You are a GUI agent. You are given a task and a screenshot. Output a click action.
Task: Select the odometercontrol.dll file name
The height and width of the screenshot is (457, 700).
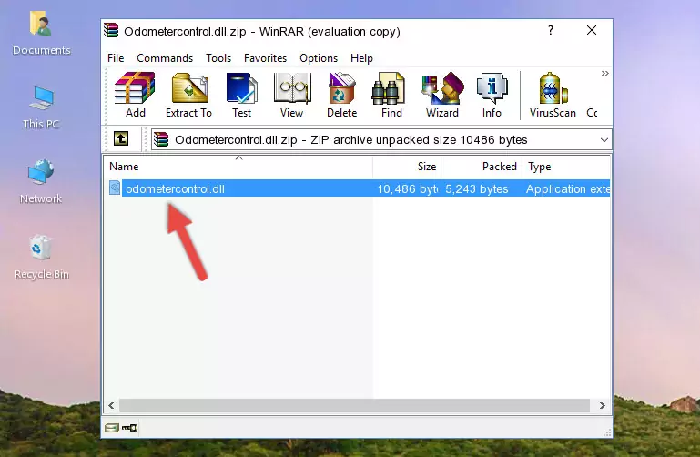click(x=175, y=188)
